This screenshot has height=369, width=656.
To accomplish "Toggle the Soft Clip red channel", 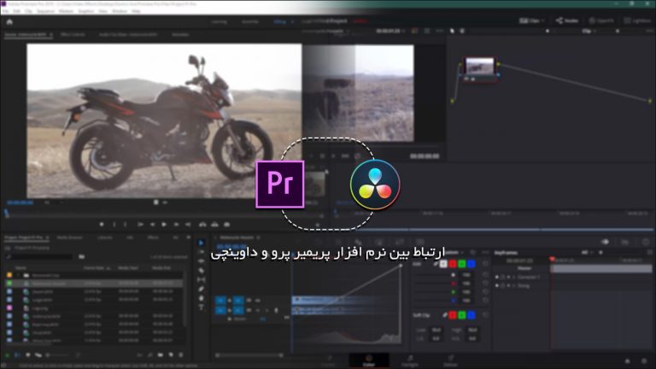I will pyautogui.click(x=453, y=315).
